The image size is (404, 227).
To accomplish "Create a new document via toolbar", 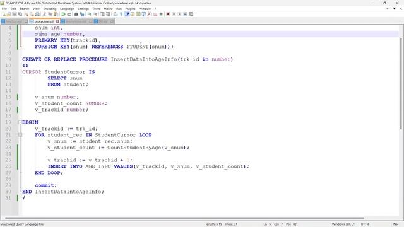I will (x=4, y=14).
